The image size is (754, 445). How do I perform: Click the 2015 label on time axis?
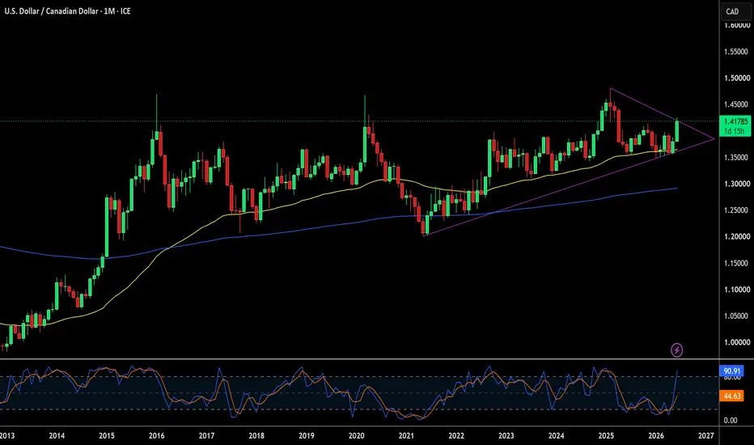pos(107,436)
